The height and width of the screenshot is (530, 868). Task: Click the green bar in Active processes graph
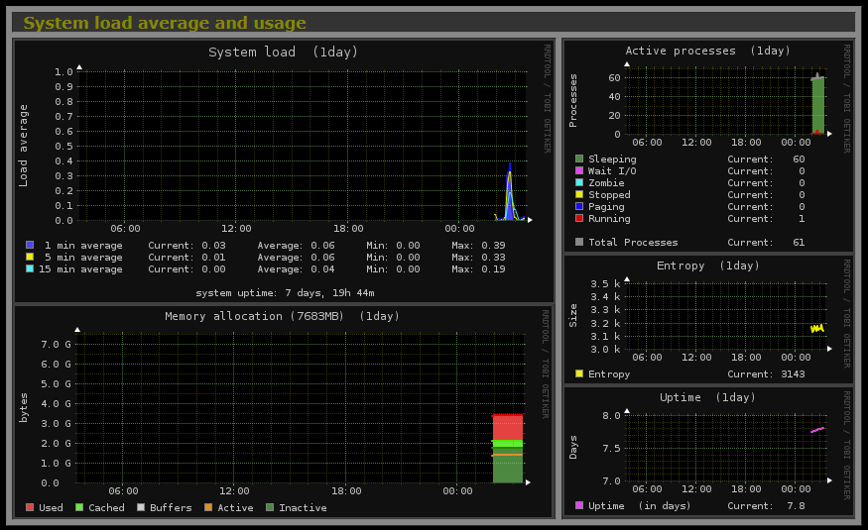[817, 105]
